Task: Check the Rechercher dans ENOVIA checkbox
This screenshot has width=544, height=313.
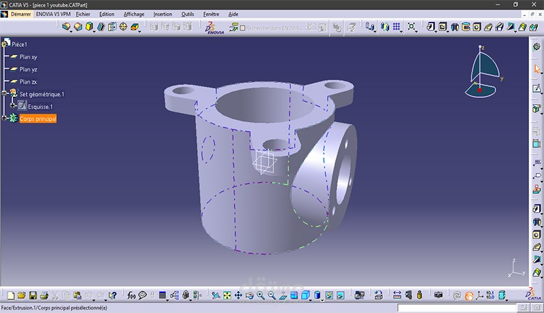Action: tap(243, 28)
